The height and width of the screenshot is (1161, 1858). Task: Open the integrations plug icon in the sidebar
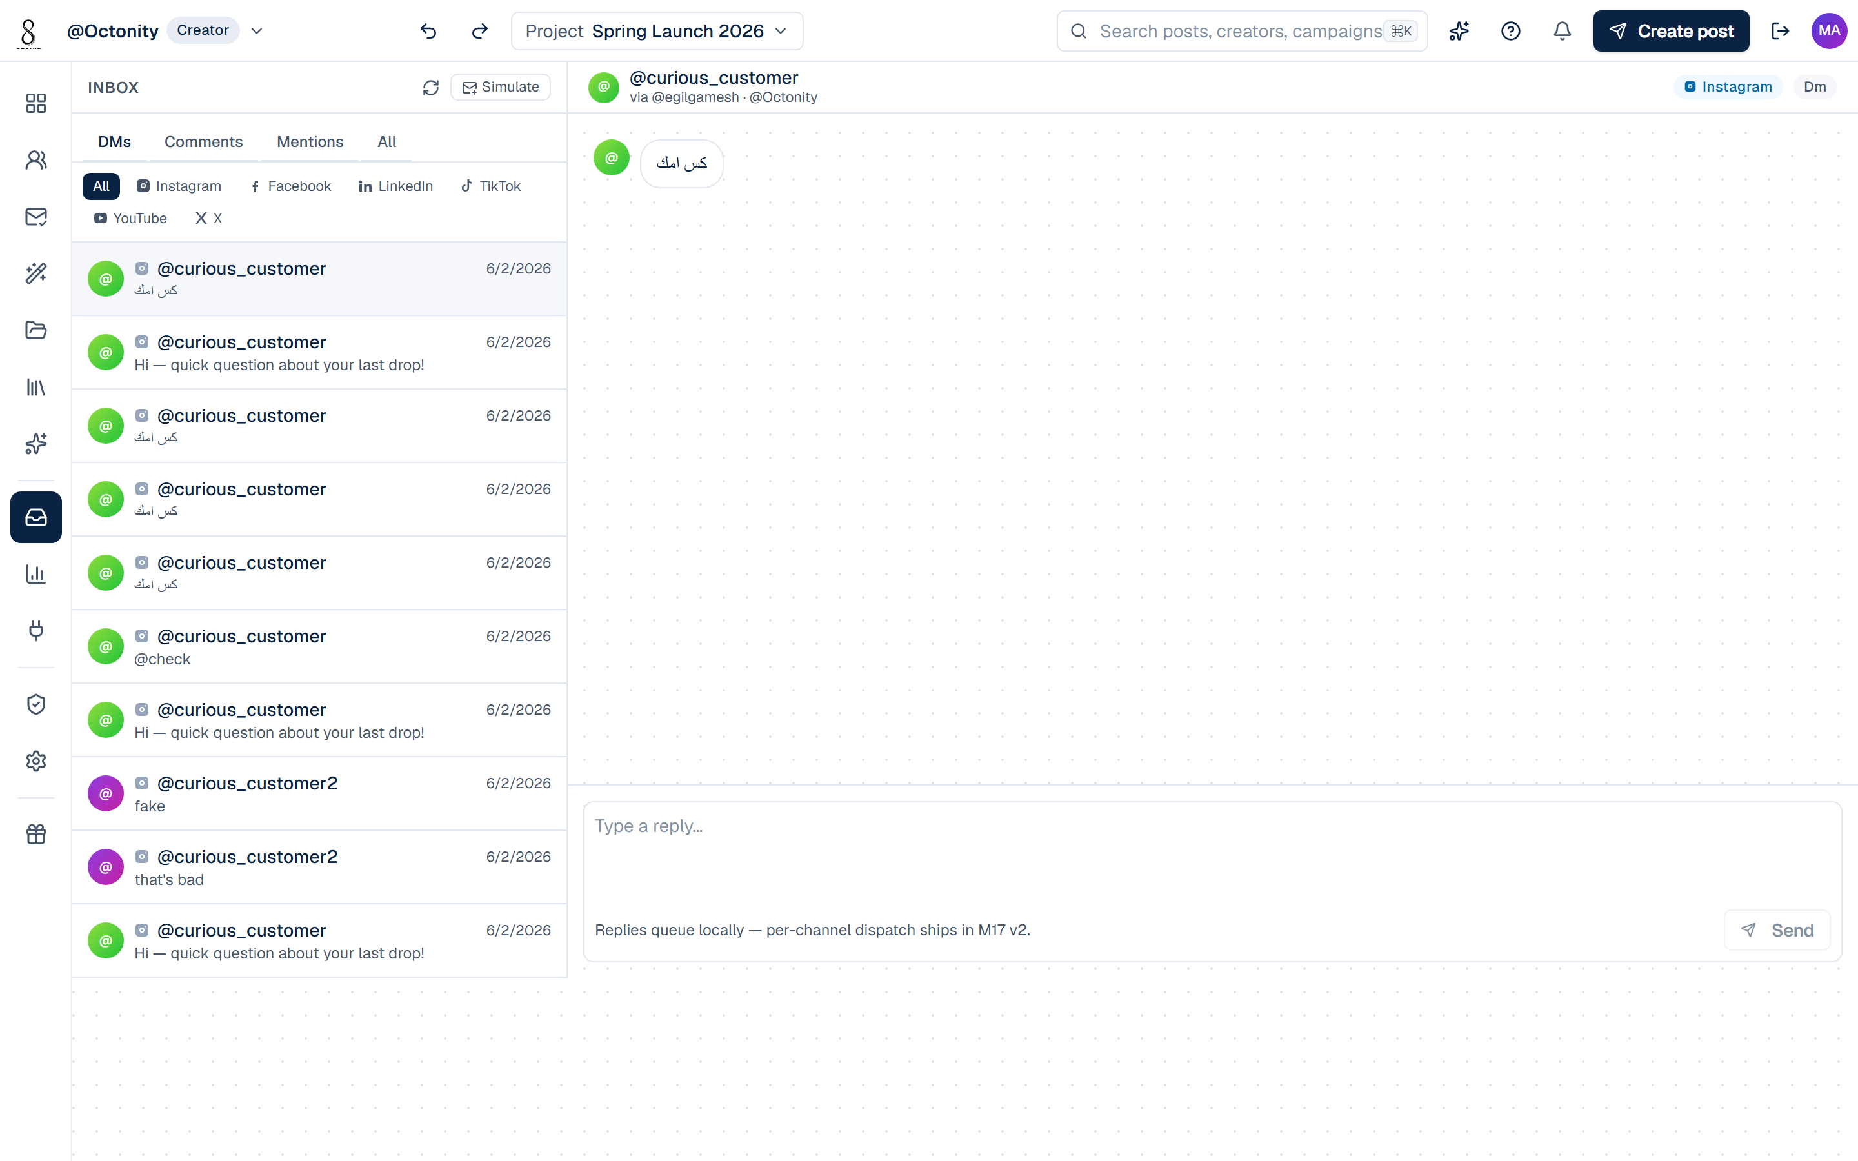click(36, 630)
